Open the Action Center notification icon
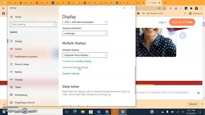The height and width of the screenshot is (115, 205). (200, 112)
